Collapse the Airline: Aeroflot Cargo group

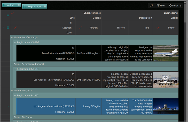[12, 38]
